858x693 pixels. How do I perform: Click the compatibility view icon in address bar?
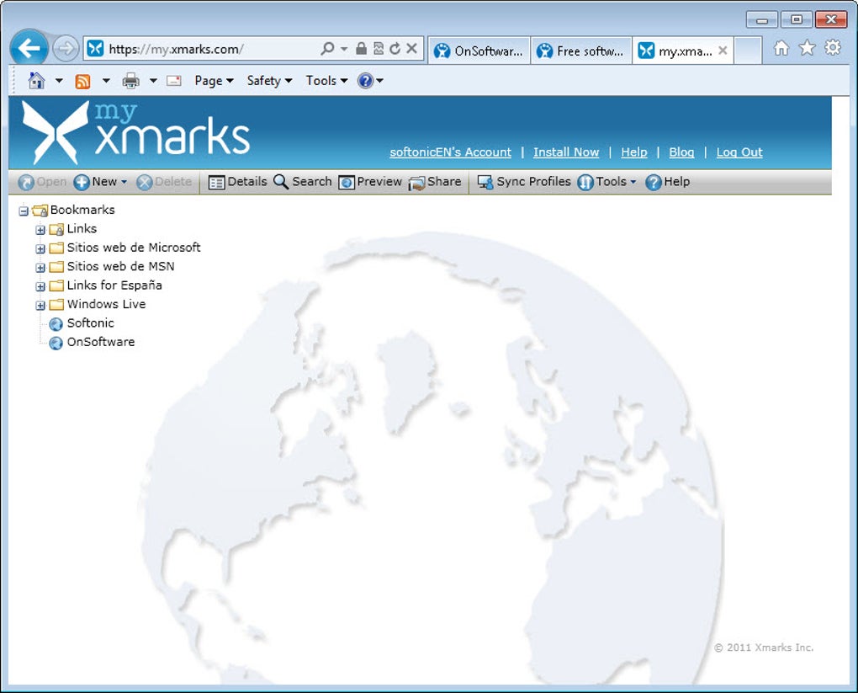(x=379, y=49)
